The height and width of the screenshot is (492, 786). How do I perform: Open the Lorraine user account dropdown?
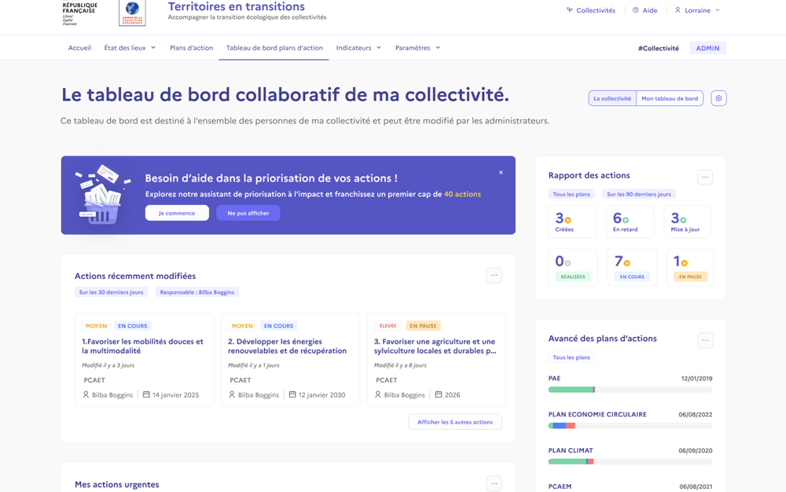click(697, 10)
